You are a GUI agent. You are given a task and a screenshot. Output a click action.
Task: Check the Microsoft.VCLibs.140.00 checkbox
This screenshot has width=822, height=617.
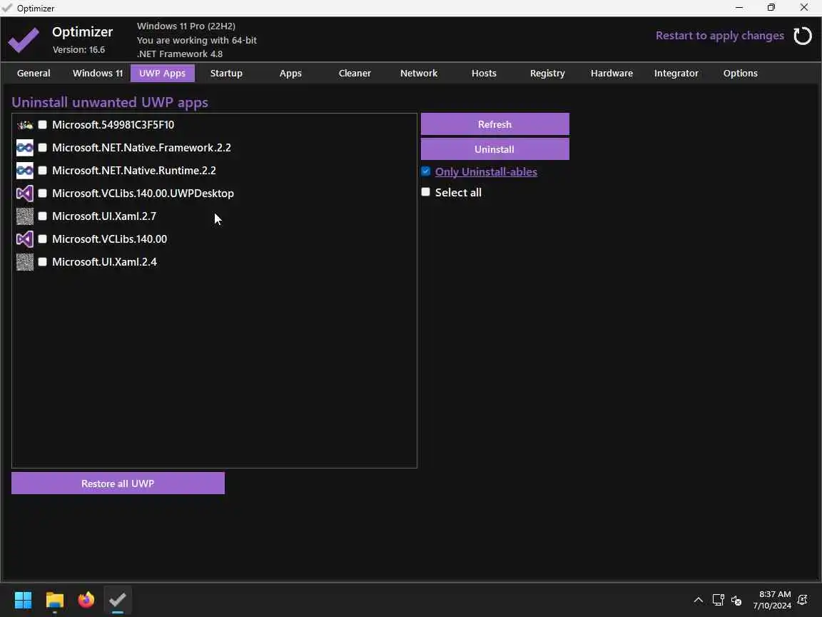click(43, 239)
